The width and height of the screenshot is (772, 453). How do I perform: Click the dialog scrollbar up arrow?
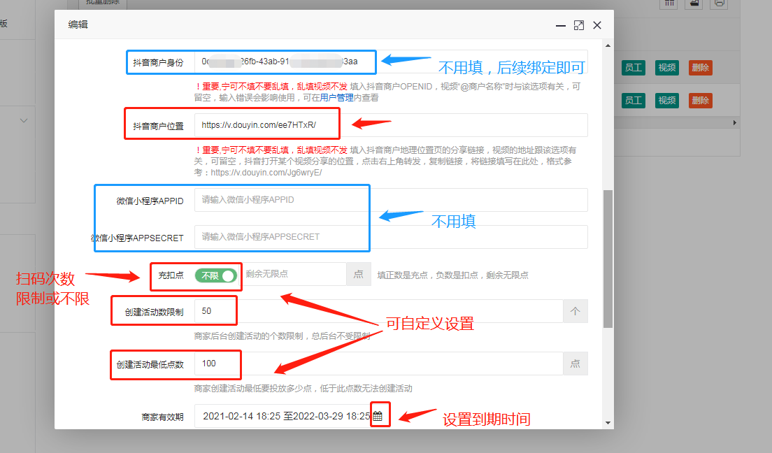pos(608,45)
